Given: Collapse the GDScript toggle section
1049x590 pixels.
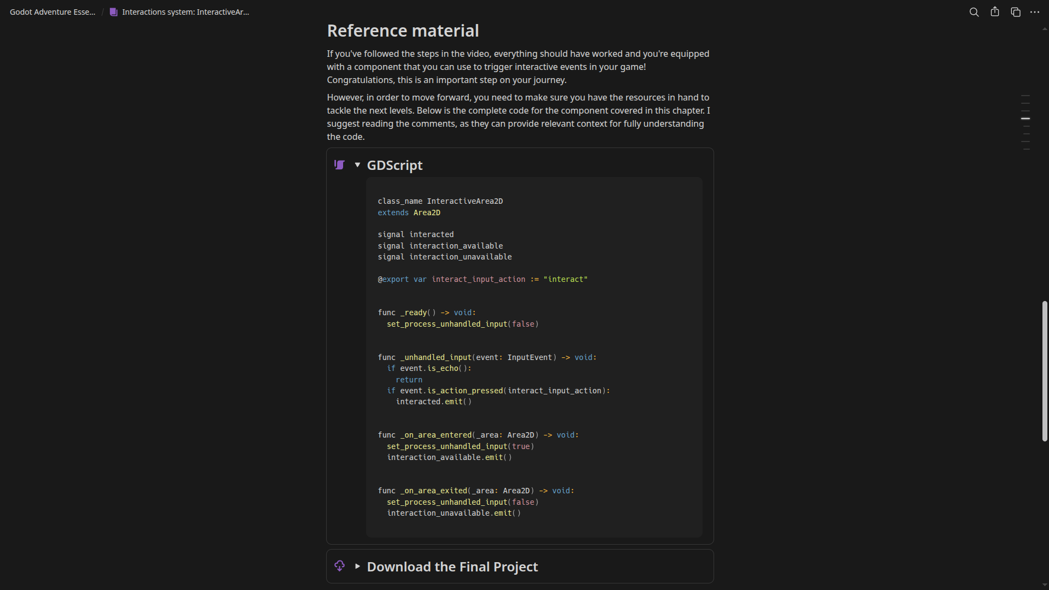Looking at the screenshot, I should point(357,165).
